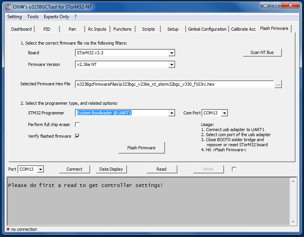The height and width of the screenshot is (237, 304).
Task: Switch to the Dashboard tab
Action: [21, 29]
